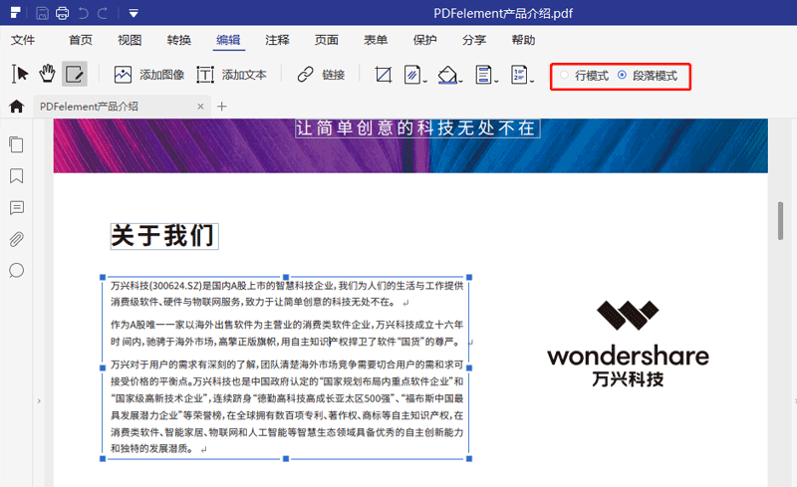Switch to the 首页 tab
The height and width of the screenshot is (487, 797).
[81, 40]
